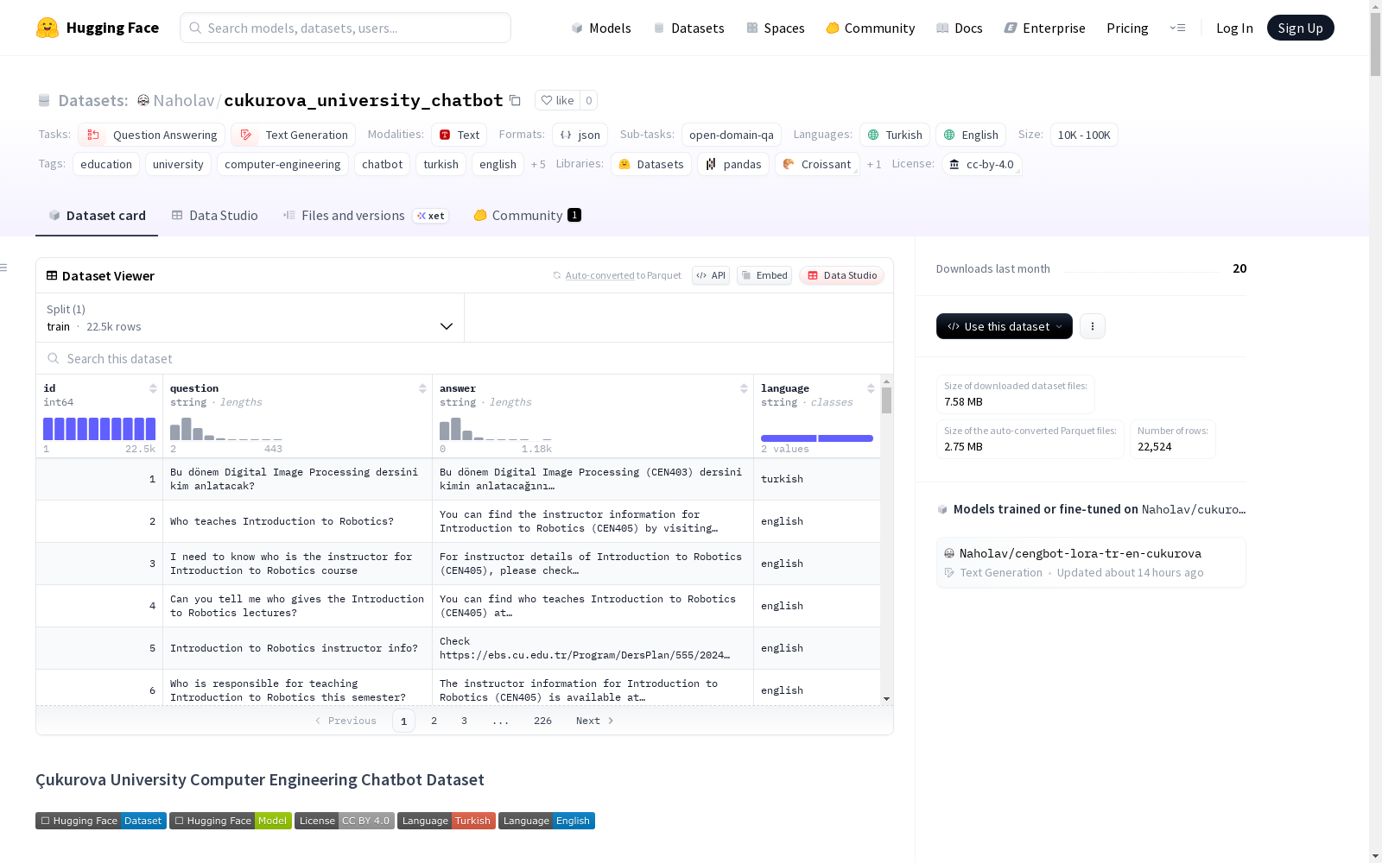
Task: Open the API button in Dataset Viewer
Action: click(711, 275)
